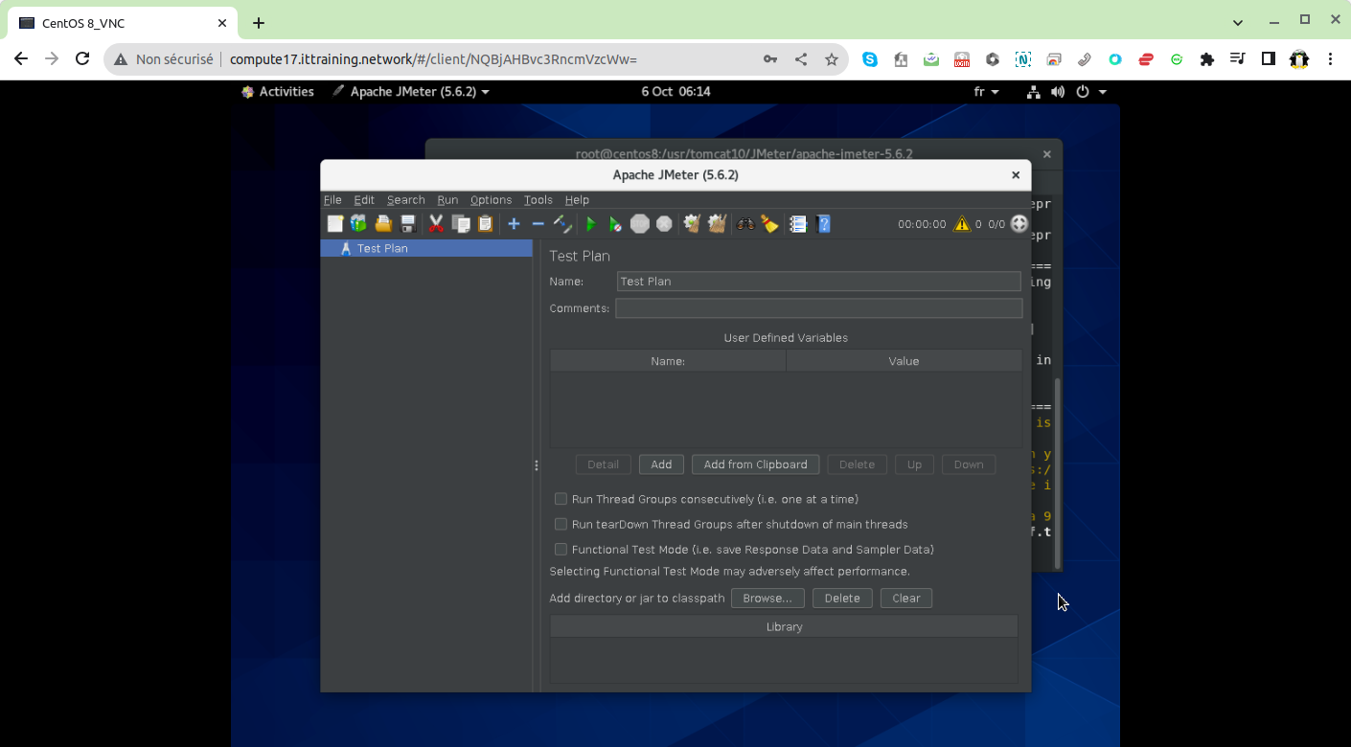
Task: Collapse all tree nodes with minus icon
Action: [538, 224]
